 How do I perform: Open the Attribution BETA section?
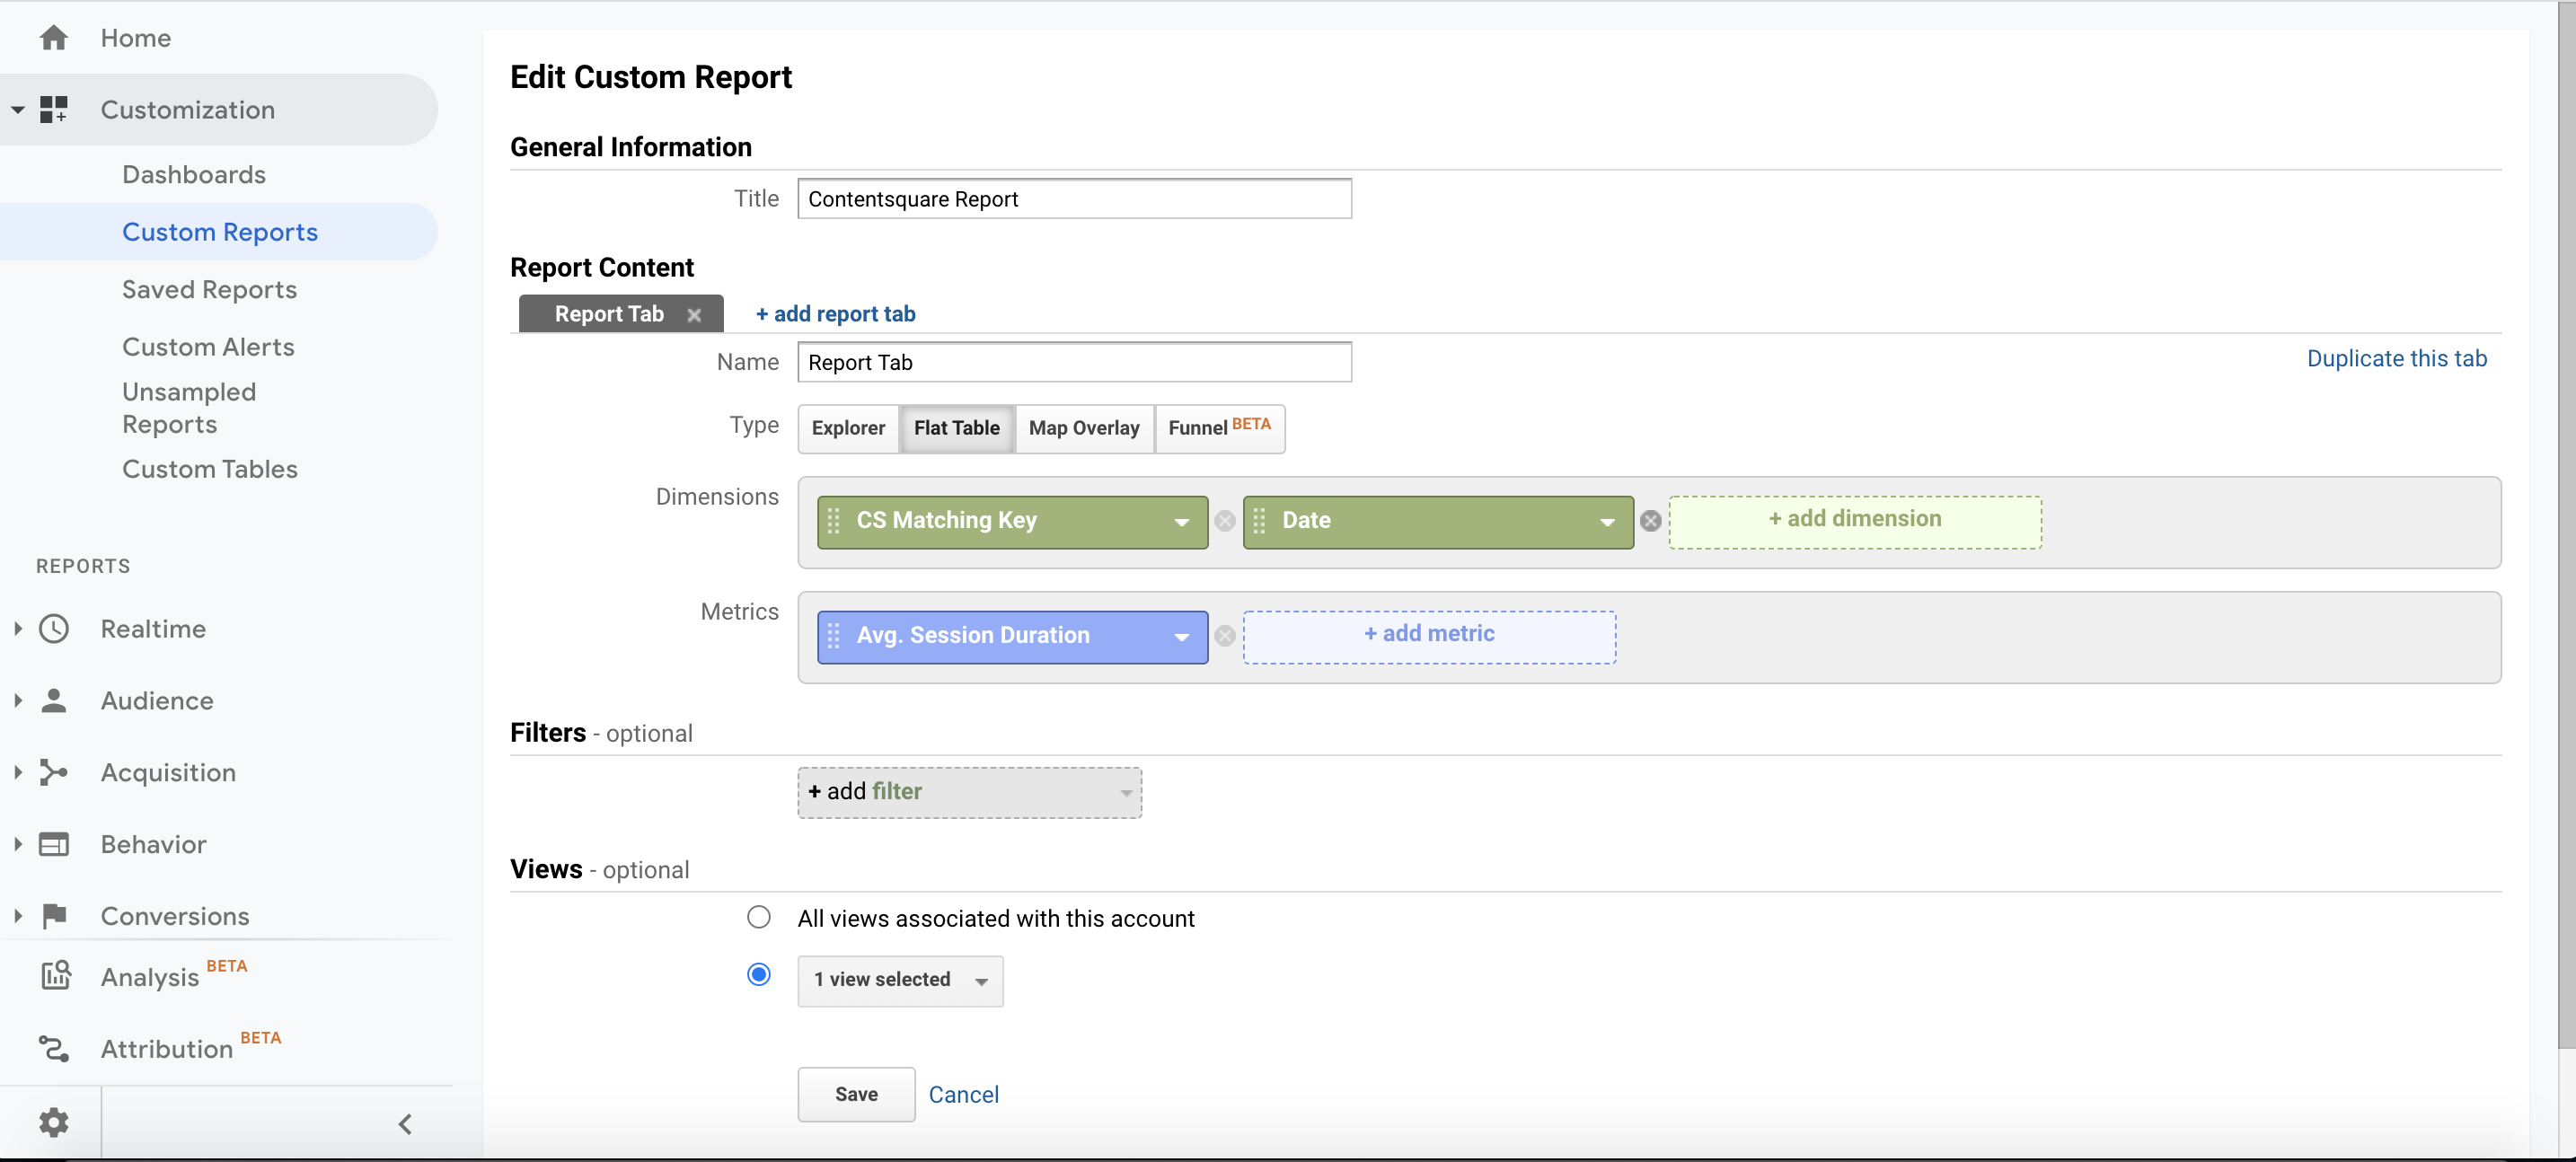coord(191,1048)
